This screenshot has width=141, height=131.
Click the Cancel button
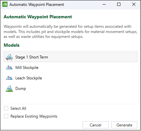[x=96, y=125]
